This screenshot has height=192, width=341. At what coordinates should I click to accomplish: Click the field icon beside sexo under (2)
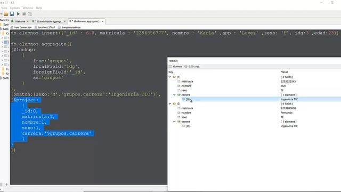tap(179, 117)
